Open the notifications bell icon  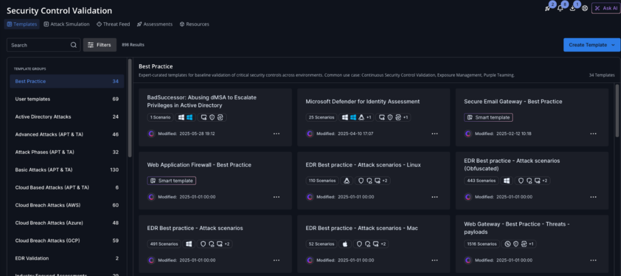point(560,8)
